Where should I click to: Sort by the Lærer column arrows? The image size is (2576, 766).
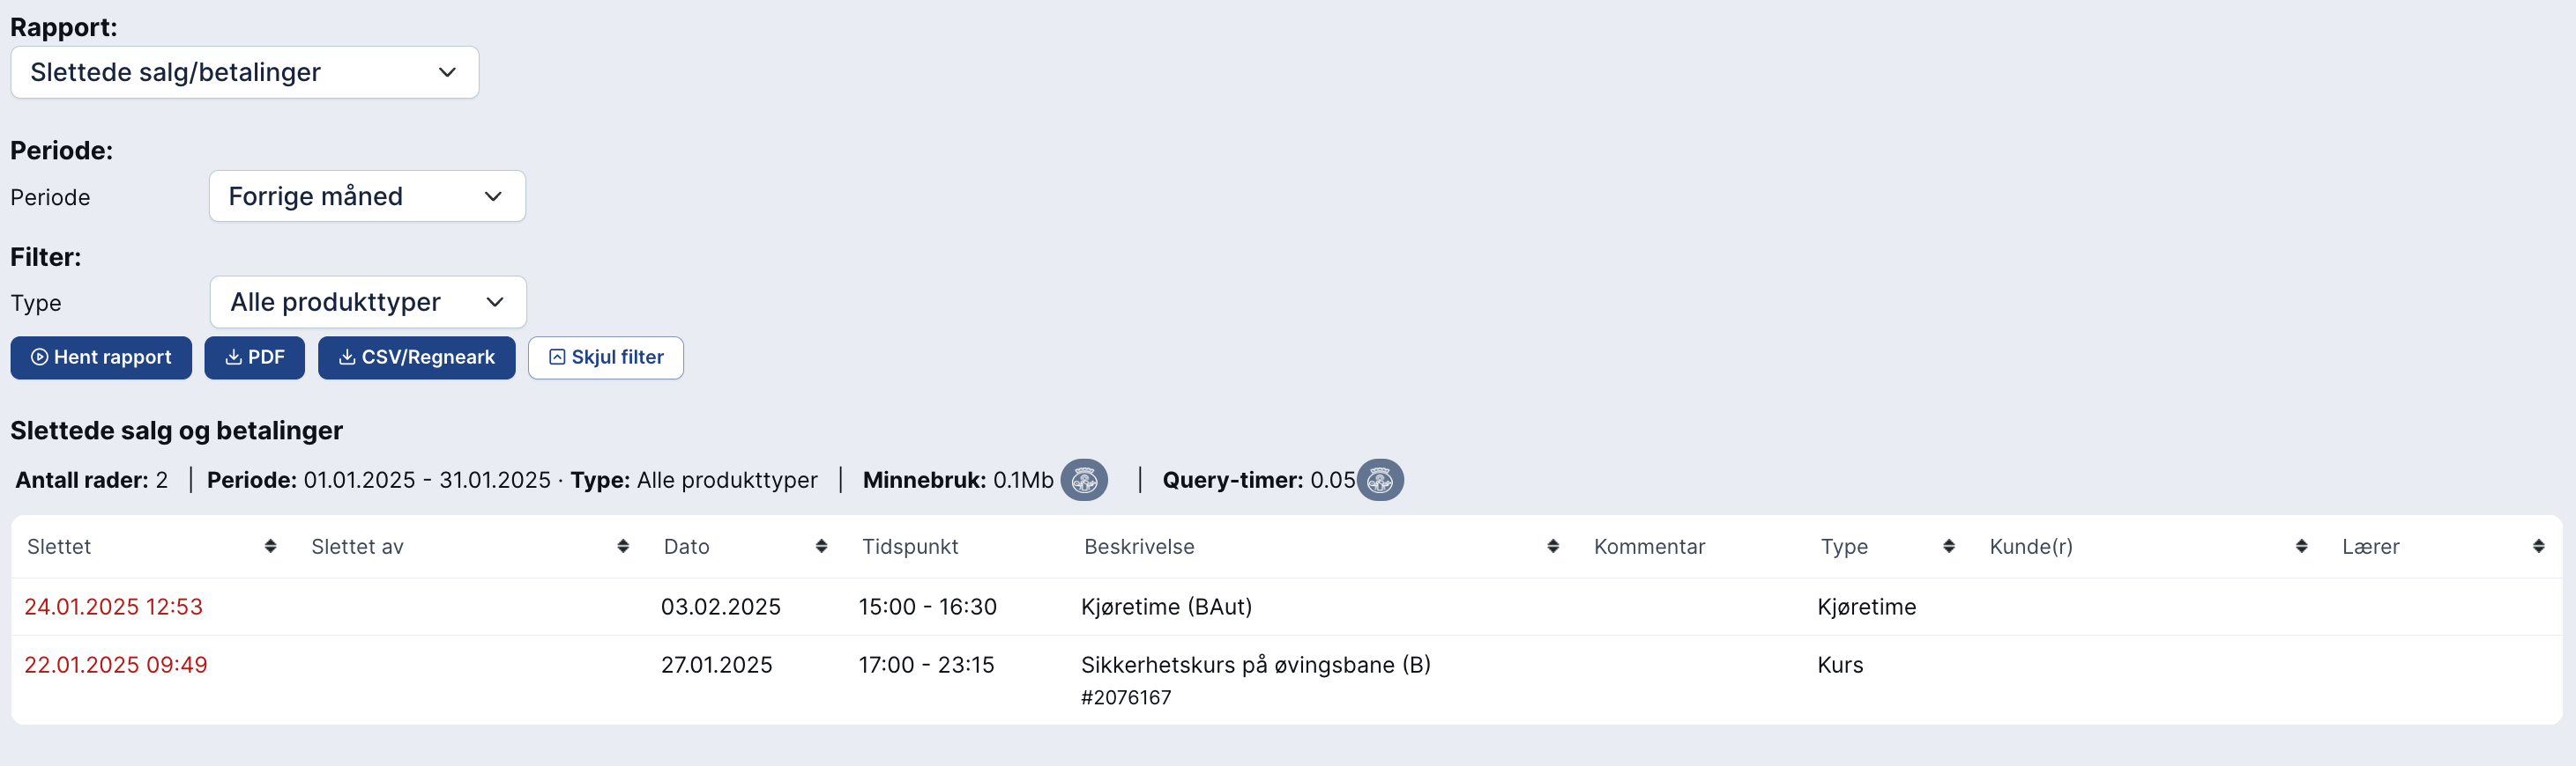(2539, 546)
